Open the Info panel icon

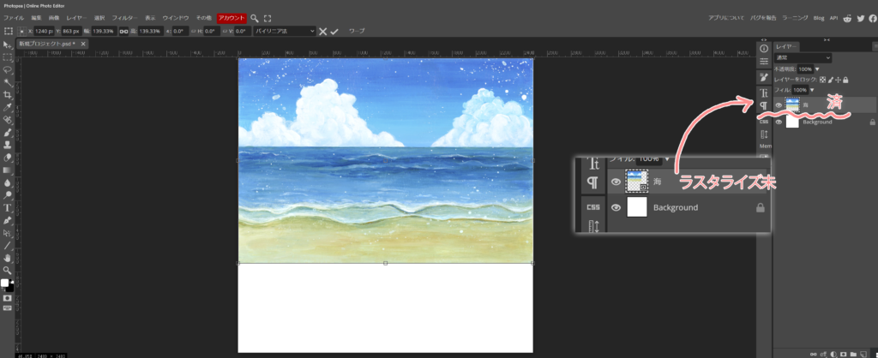pos(763,49)
